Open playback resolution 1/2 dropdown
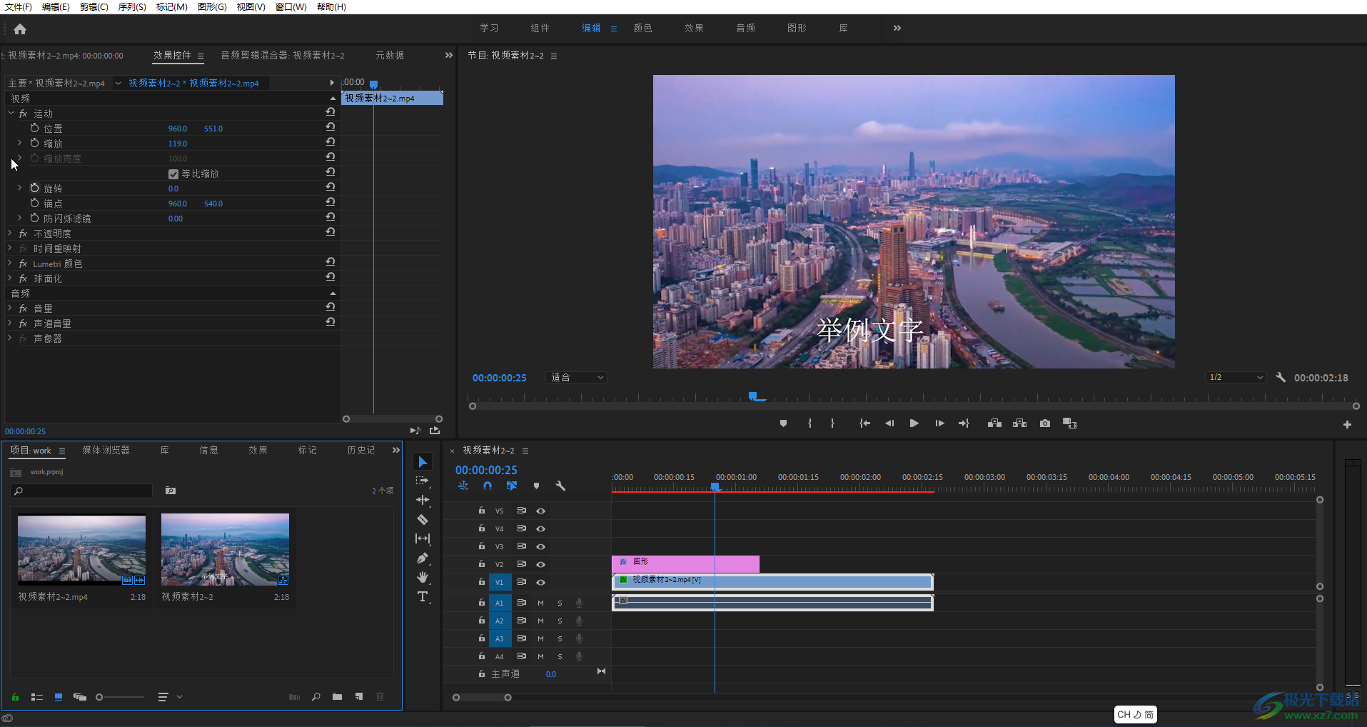 click(1236, 377)
